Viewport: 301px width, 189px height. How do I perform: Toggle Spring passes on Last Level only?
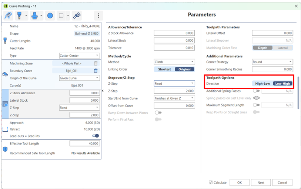256,98
